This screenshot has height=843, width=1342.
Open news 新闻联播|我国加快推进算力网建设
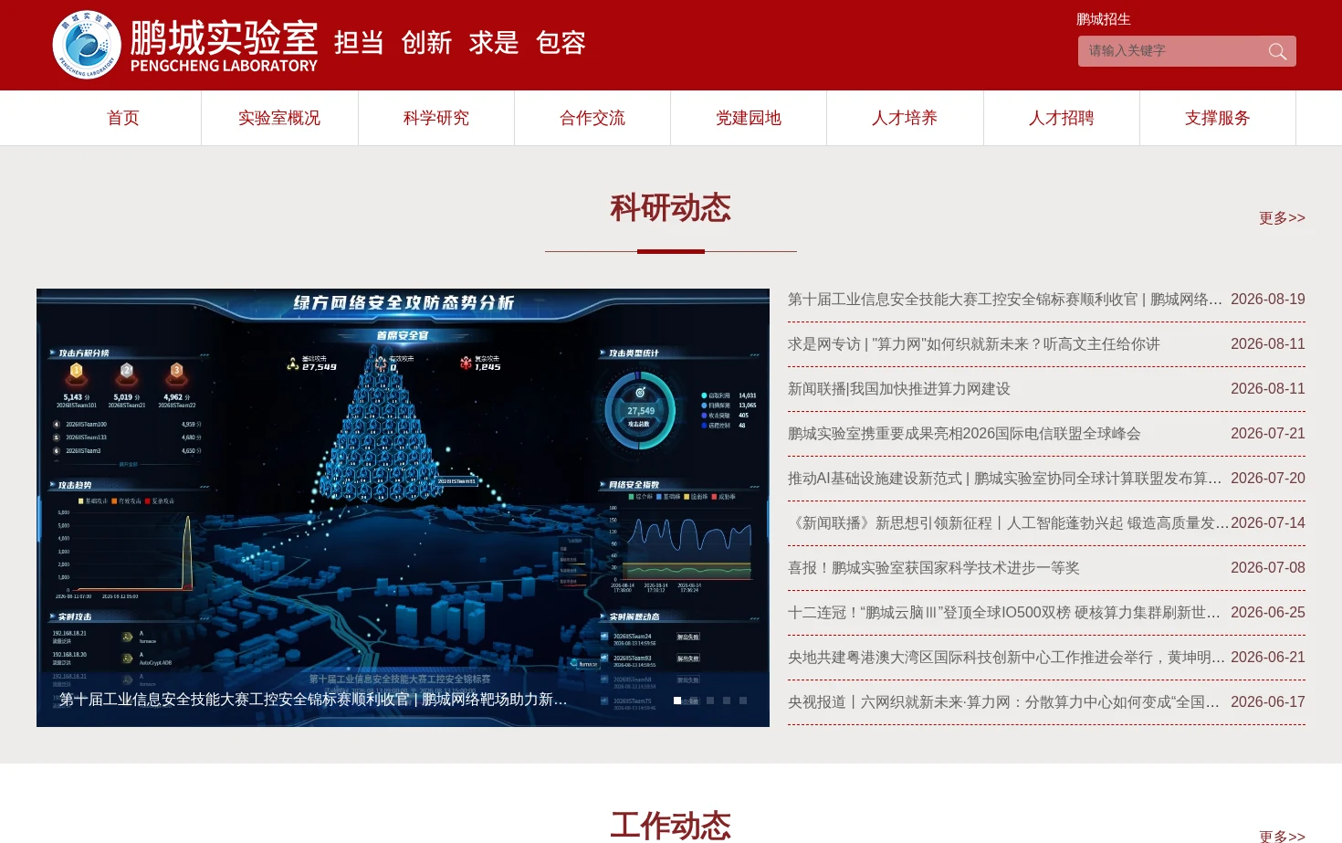899,389
